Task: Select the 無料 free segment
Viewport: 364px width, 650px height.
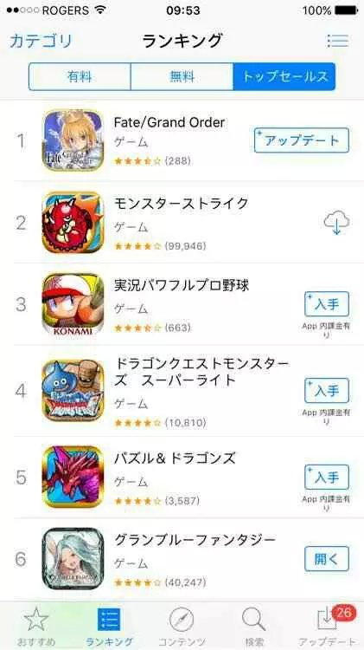Action: pos(182,76)
